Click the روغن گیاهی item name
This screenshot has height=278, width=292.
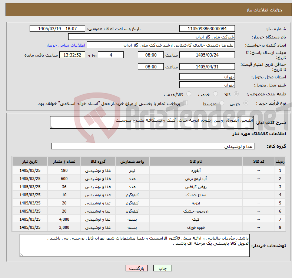point(196,187)
